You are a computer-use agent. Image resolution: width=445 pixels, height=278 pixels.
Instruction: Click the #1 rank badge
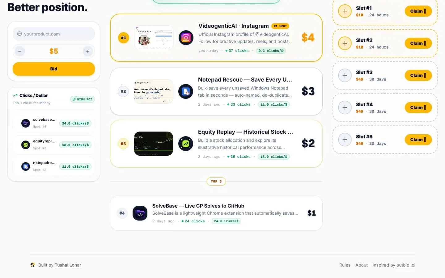click(124, 38)
